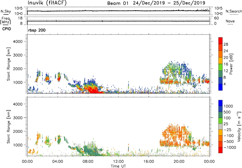The image size is (242, 168).
Task: Click the 'Slant Range [km]' label of power panel
Action: 8,64
